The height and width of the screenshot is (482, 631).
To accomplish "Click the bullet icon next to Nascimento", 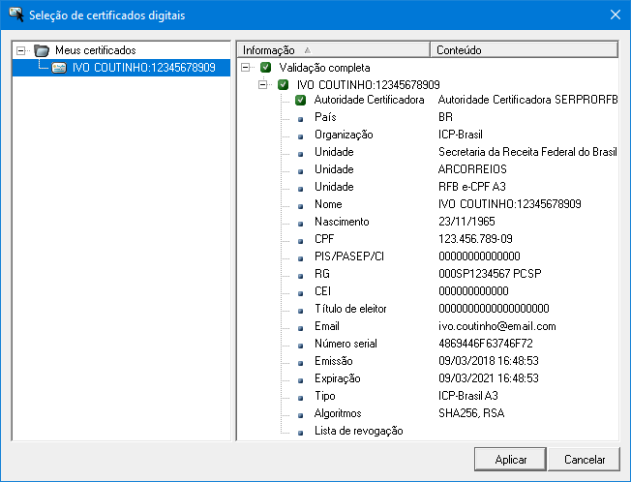I will [300, 224].
